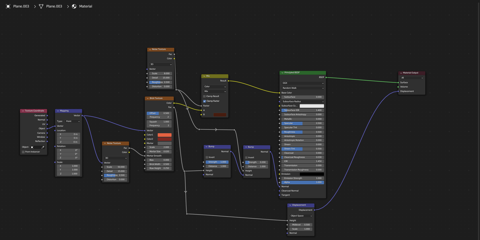Open the Object Space dropdown in Displacement
Image resolution: width=480 pixels, height=240 pixels.
(301, 216)
